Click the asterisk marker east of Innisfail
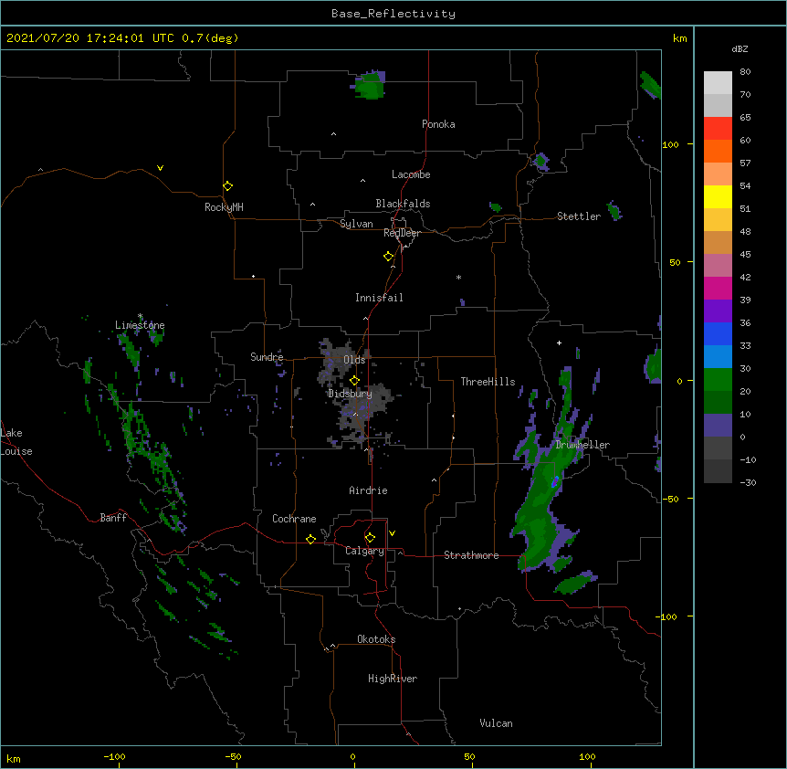This screenshot has height=769, width=787. tap(458, 277)
